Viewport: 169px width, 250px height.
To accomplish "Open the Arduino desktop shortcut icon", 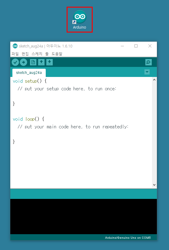I will tap(80, 19).
